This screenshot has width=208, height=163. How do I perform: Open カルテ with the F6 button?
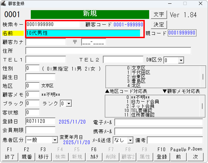coord(94,157)
